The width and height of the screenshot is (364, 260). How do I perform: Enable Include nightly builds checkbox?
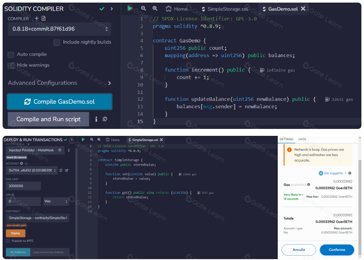pos(57,42)
